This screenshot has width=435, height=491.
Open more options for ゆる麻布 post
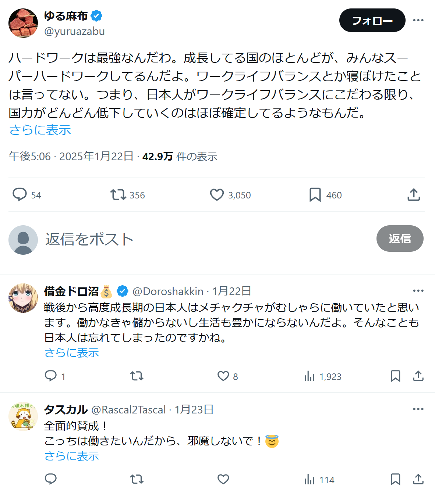click(x=418, y=20)
